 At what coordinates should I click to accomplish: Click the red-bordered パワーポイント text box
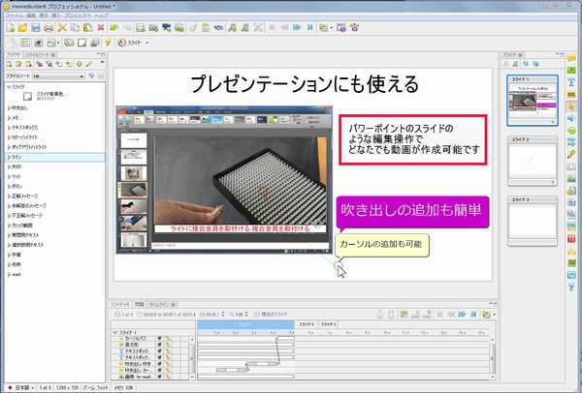click(x=413, y=139)
